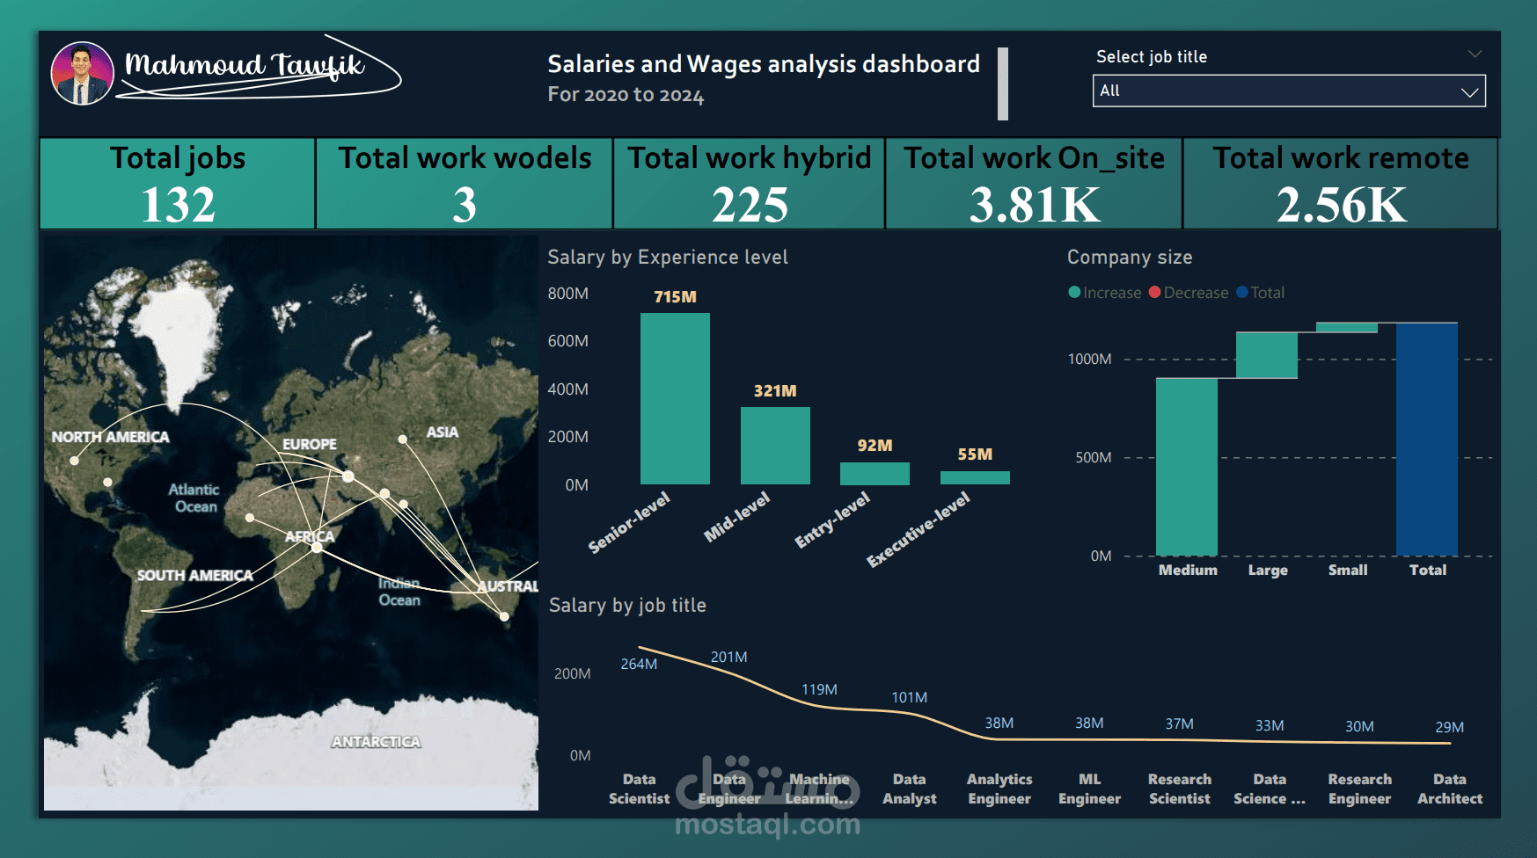The width and height of the screenshot is (1537, 858).
Task: Select the Small company size bar
Action: click(1347, 328)
